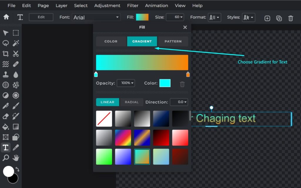Select the Dodge/Burn half-circle tool
This screenshot has height=188, width=301.
[x=6, y=95]
